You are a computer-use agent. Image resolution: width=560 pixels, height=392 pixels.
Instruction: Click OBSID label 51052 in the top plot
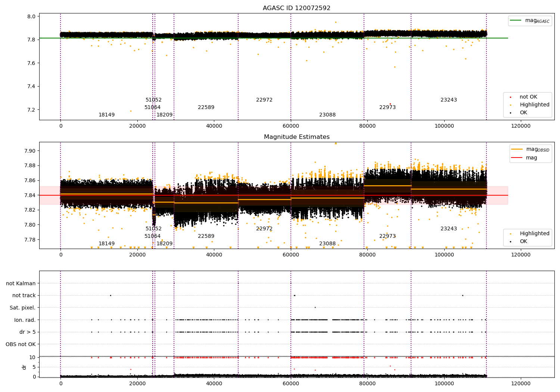(154, 100)
